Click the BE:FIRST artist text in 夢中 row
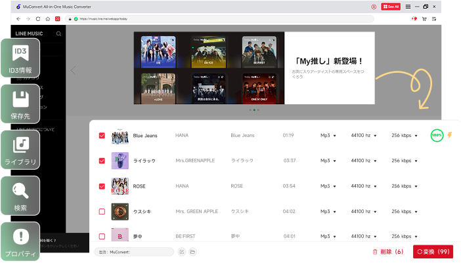The height and width of the screenshot is (263, 461). point(186,236)
